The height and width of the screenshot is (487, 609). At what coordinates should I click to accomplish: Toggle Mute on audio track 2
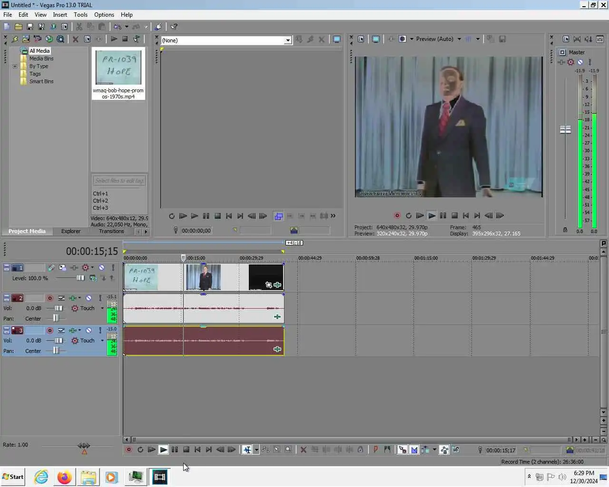coord(88,298)
